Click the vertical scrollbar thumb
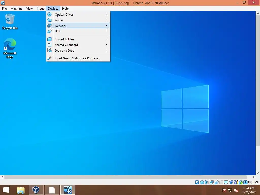This screenshot has height=195, width=260. click(x=258, y=81)
